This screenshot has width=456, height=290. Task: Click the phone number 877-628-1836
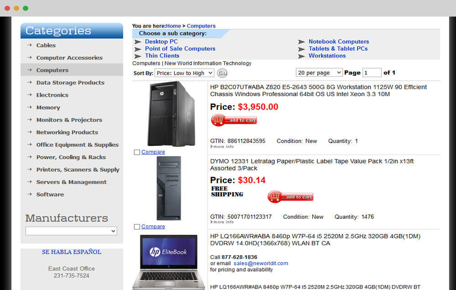(x=239, y=257)
